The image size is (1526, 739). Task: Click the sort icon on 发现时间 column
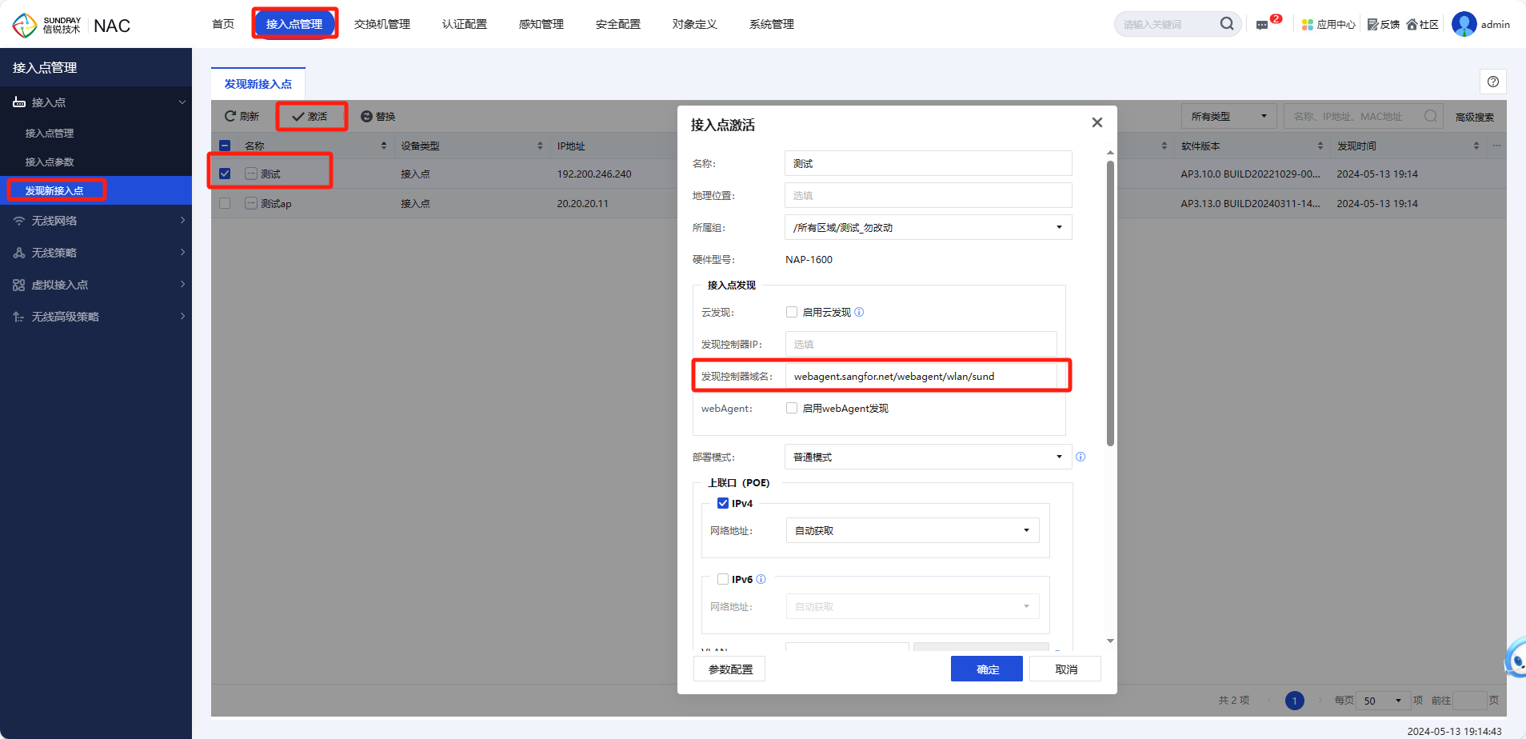pos(1476,146)
